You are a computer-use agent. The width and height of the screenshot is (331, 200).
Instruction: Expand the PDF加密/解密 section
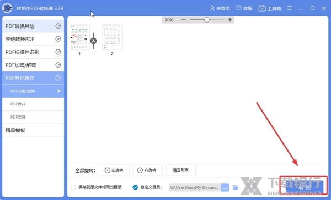(33, 65)
